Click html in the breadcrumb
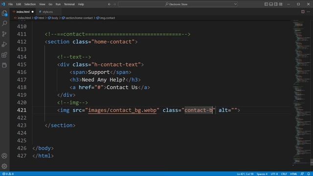The height and width of the screenshot is (176, 313). click(41, 18)
